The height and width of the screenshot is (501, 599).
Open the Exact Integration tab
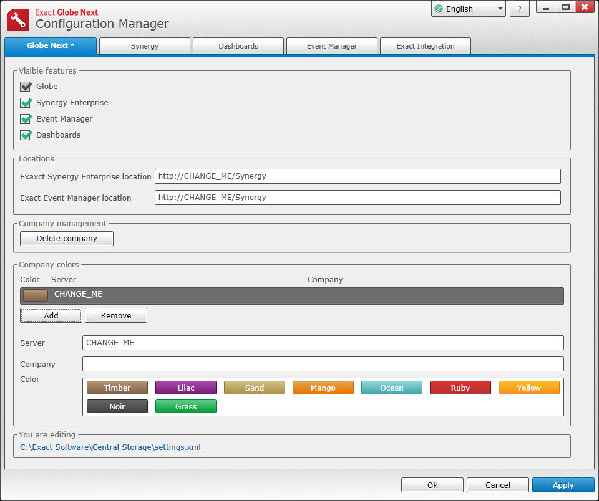[425, 45]
